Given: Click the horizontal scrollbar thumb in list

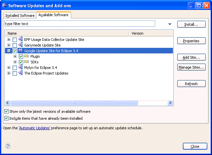Looking at the screenshot, I should pyautogui.click(x=74, y=103).
